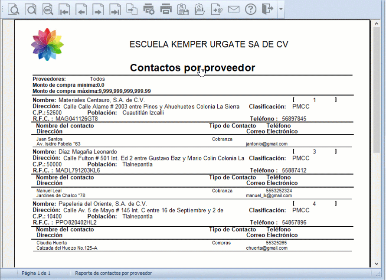This screenshot has width=386, height=280.
Task: Click the zoom out page icon
Action: [x=31, y=9]
